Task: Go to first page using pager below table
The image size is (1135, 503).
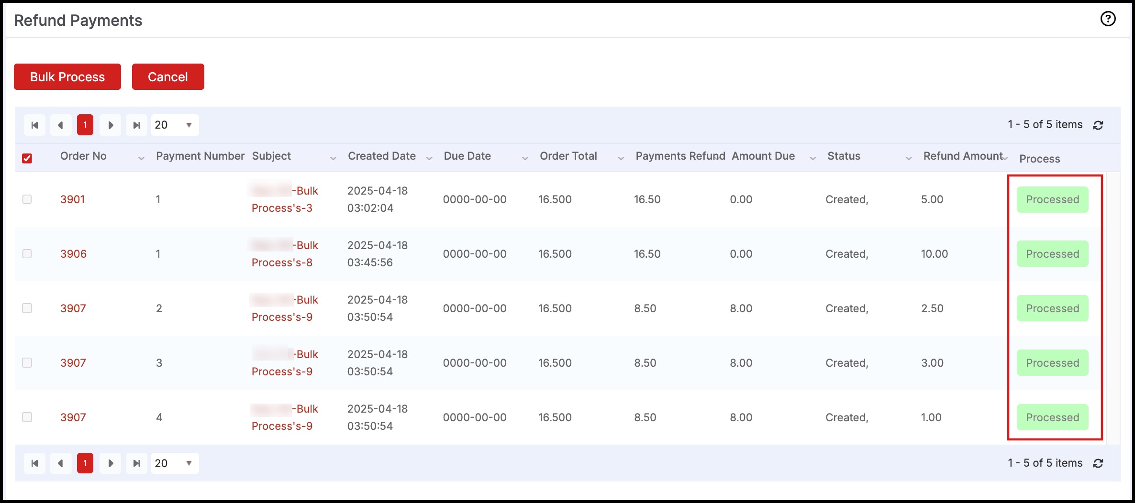Action: point(34,463)
